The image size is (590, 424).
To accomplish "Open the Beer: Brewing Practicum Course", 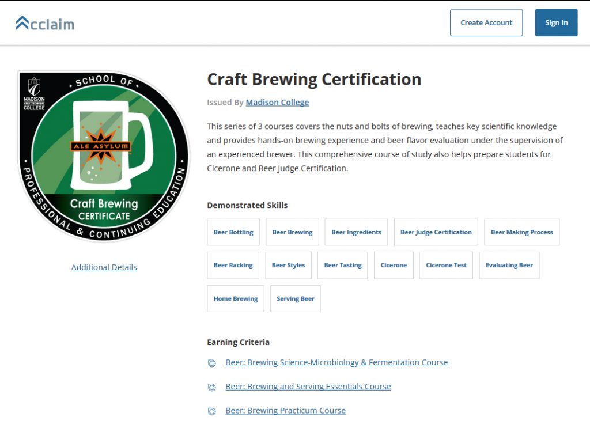I will (x=285, y=410).
